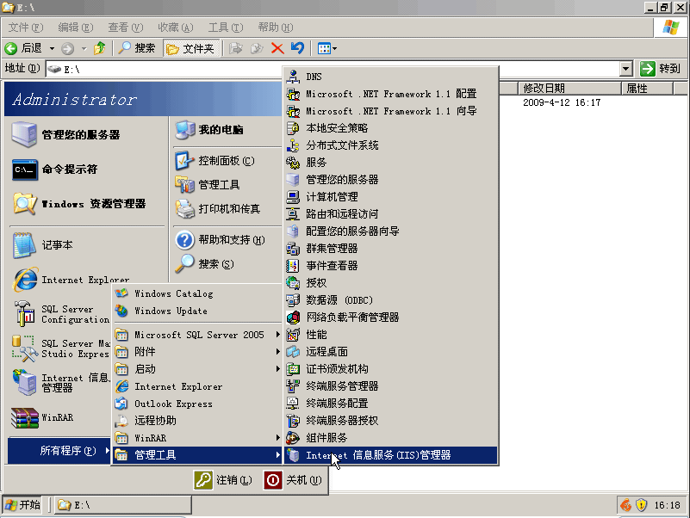Open DNS in the administrative tools list
Viewport: 690px width, 518px height.
[391, 77]
